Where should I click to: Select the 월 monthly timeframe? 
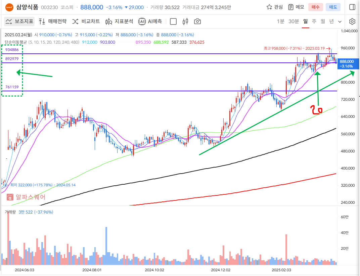[323, 21]
